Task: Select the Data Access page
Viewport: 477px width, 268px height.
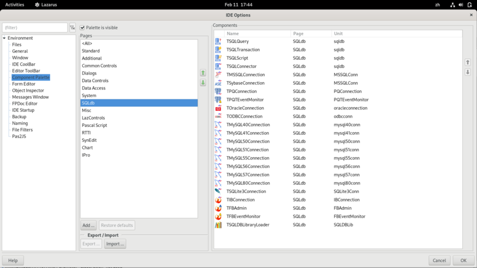Action: pos(139,88)
